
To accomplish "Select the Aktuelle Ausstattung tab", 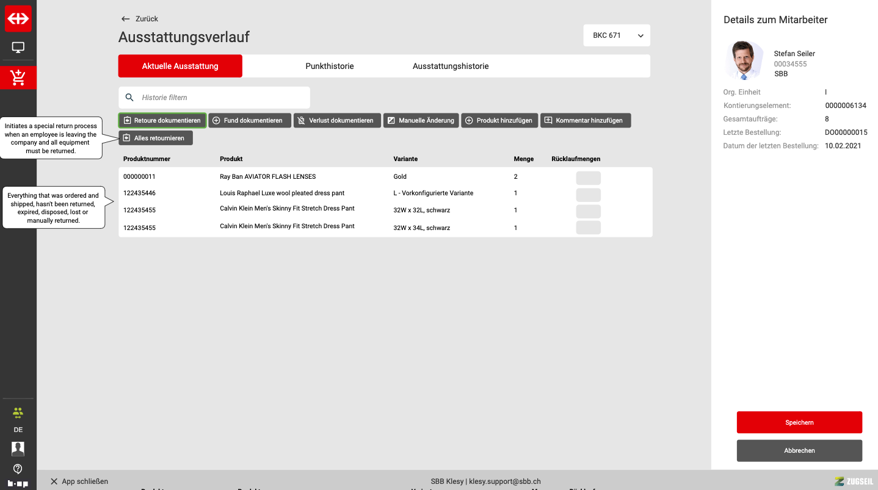I will click(180, 66).
